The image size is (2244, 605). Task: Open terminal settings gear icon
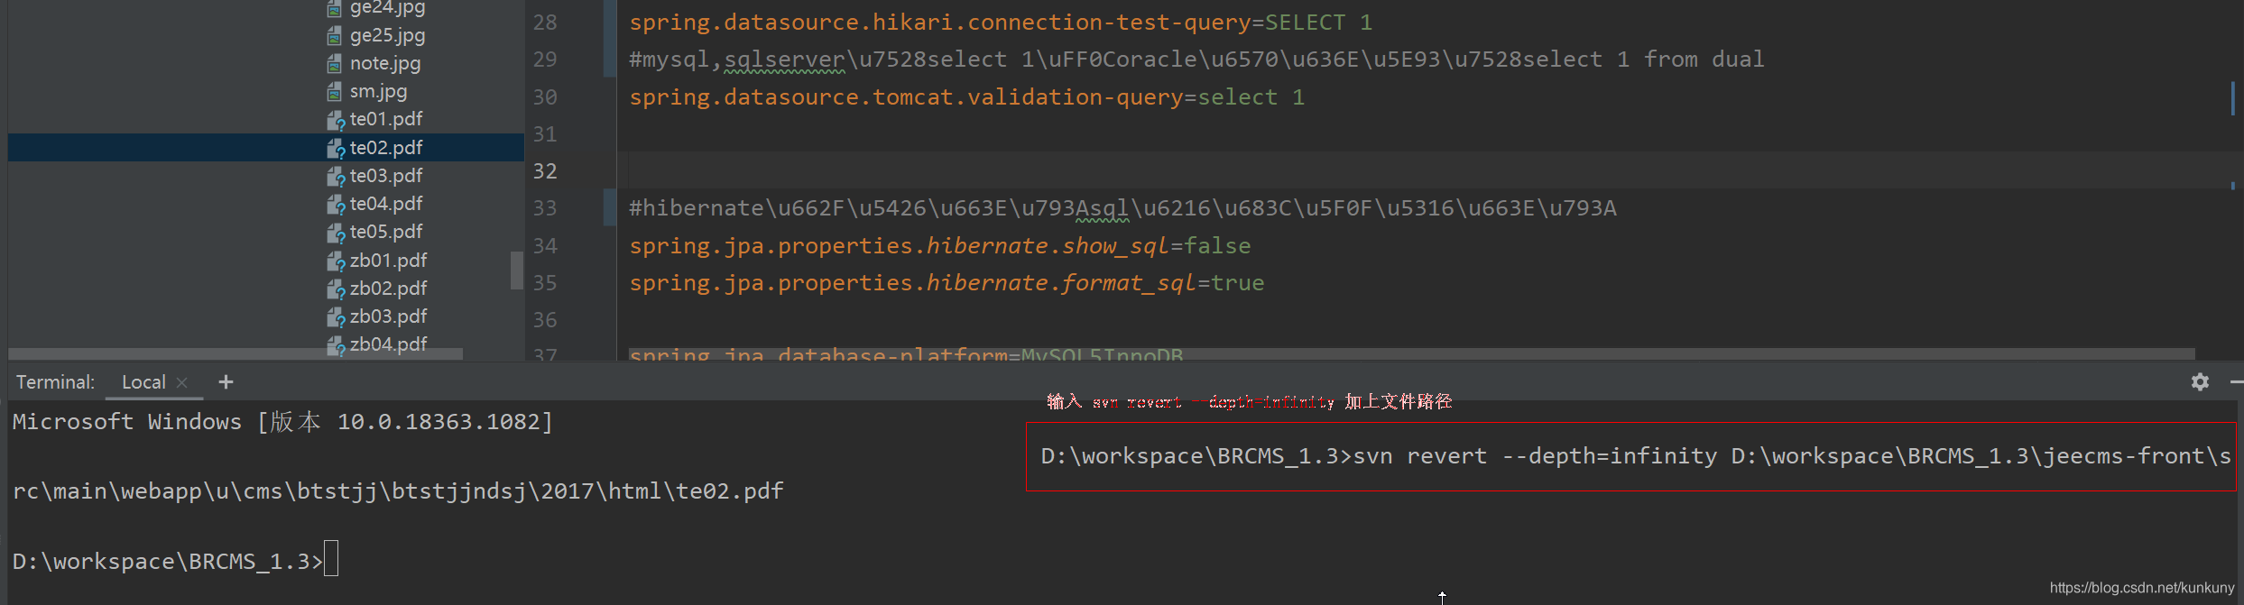(x=2200, y=382)
